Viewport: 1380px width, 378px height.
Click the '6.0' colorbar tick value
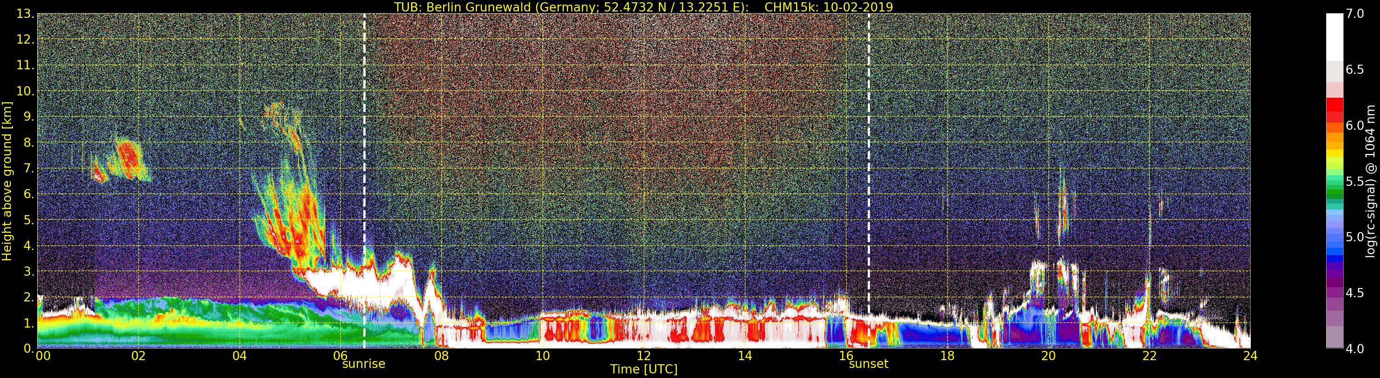pyautogui.click(x=1355, y=125)
